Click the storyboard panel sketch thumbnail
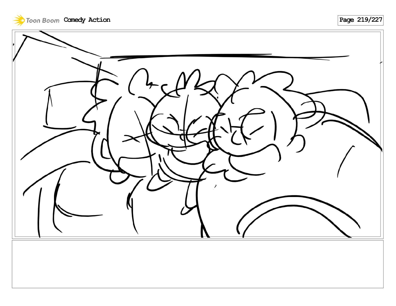This screenshot has height=306, width=396. 197,134
